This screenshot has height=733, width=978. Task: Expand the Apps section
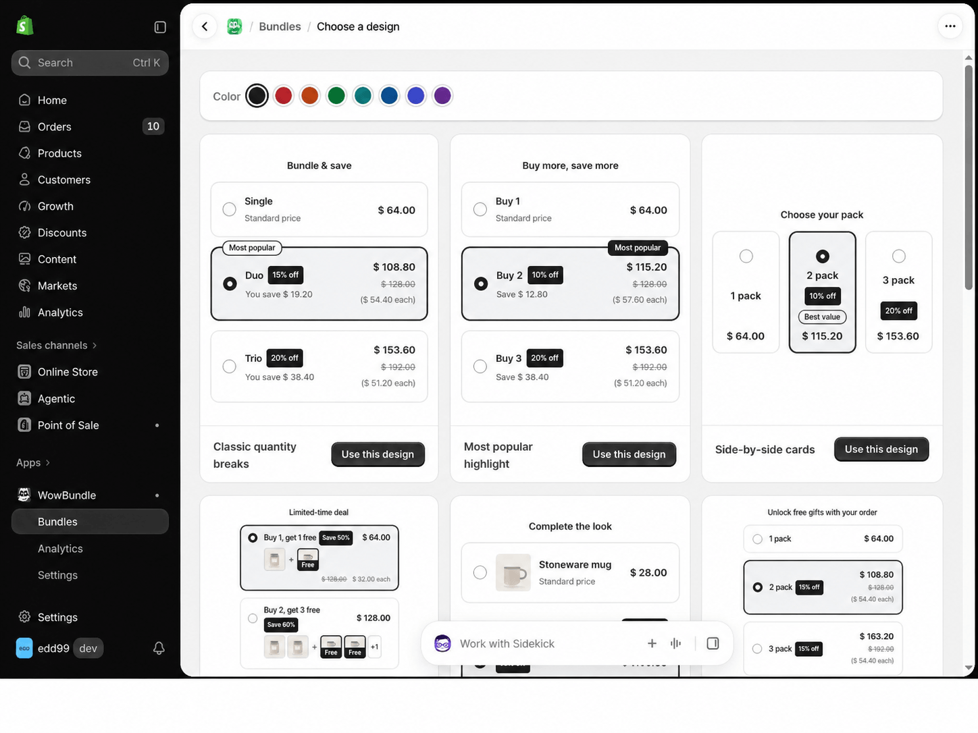tap(33, 462)
